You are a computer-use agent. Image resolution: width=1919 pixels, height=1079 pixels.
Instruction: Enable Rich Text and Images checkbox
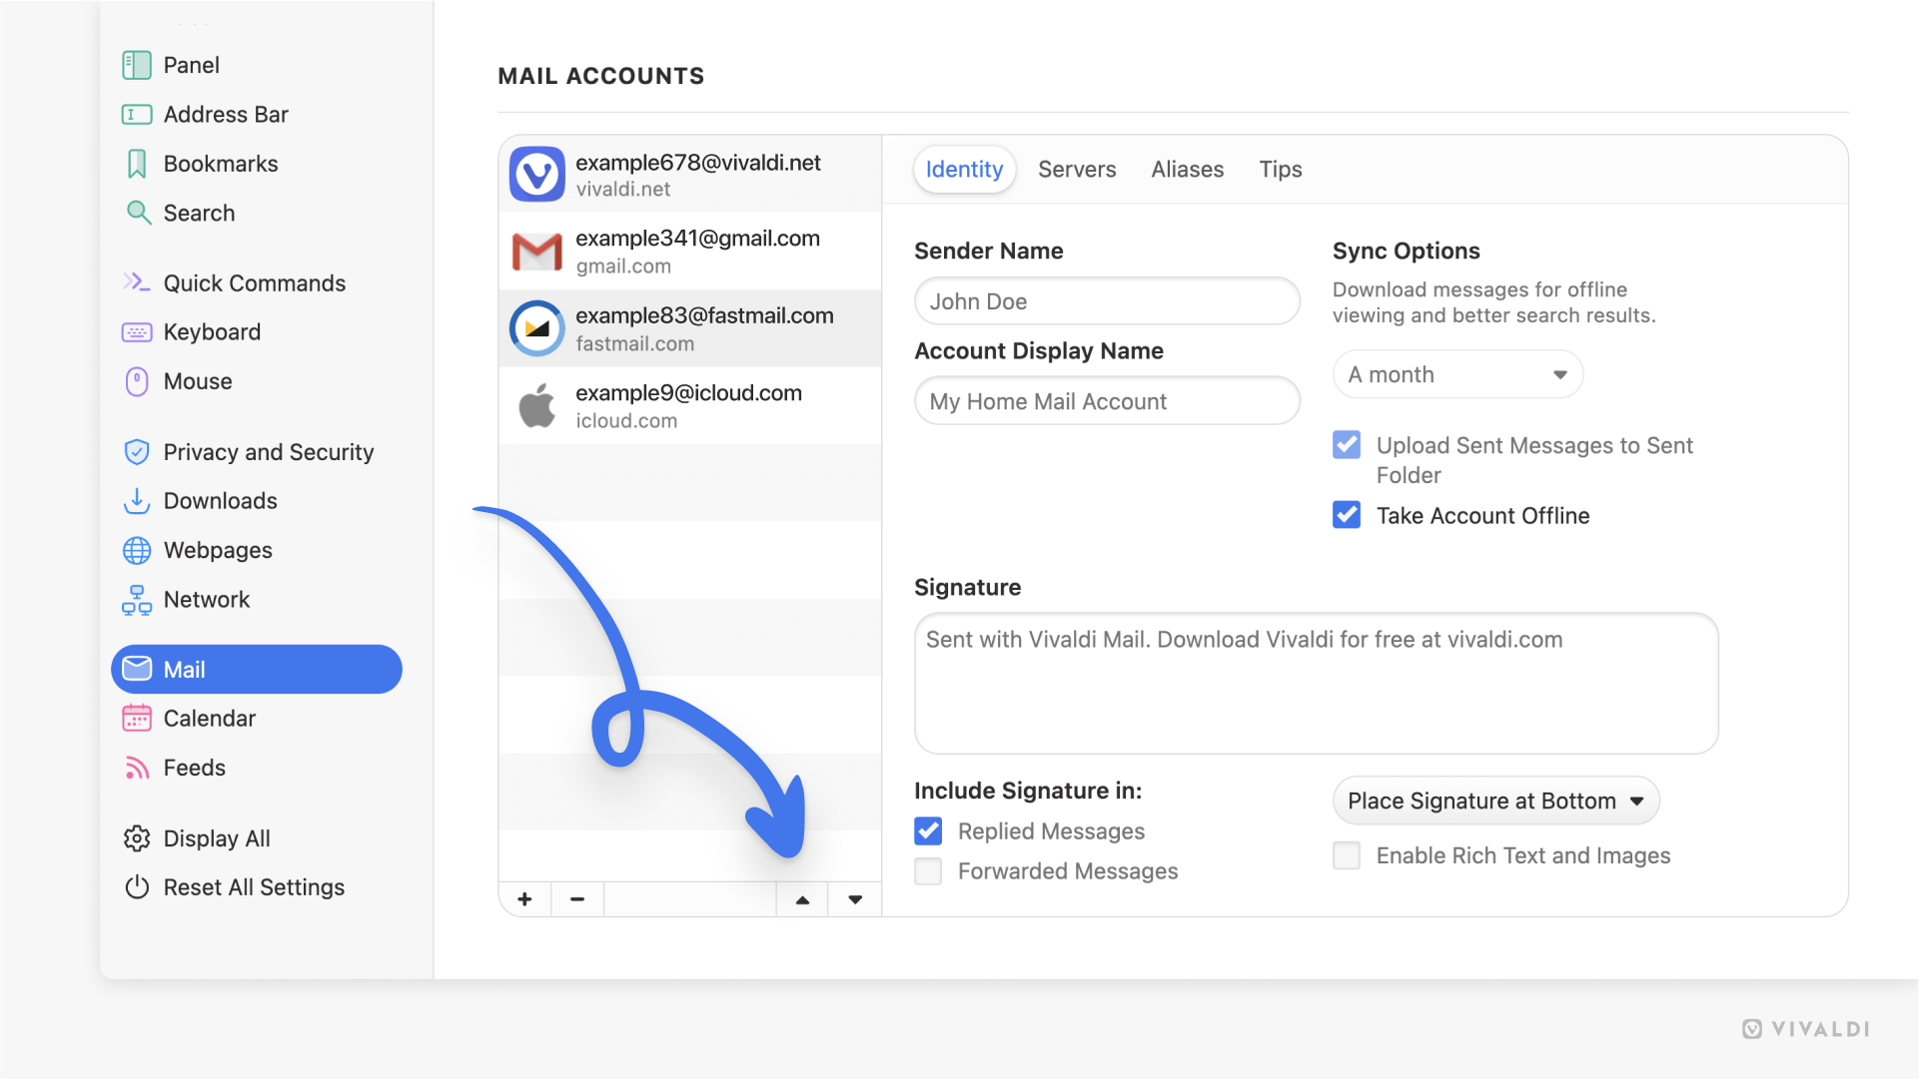(x=1347, y=855)
